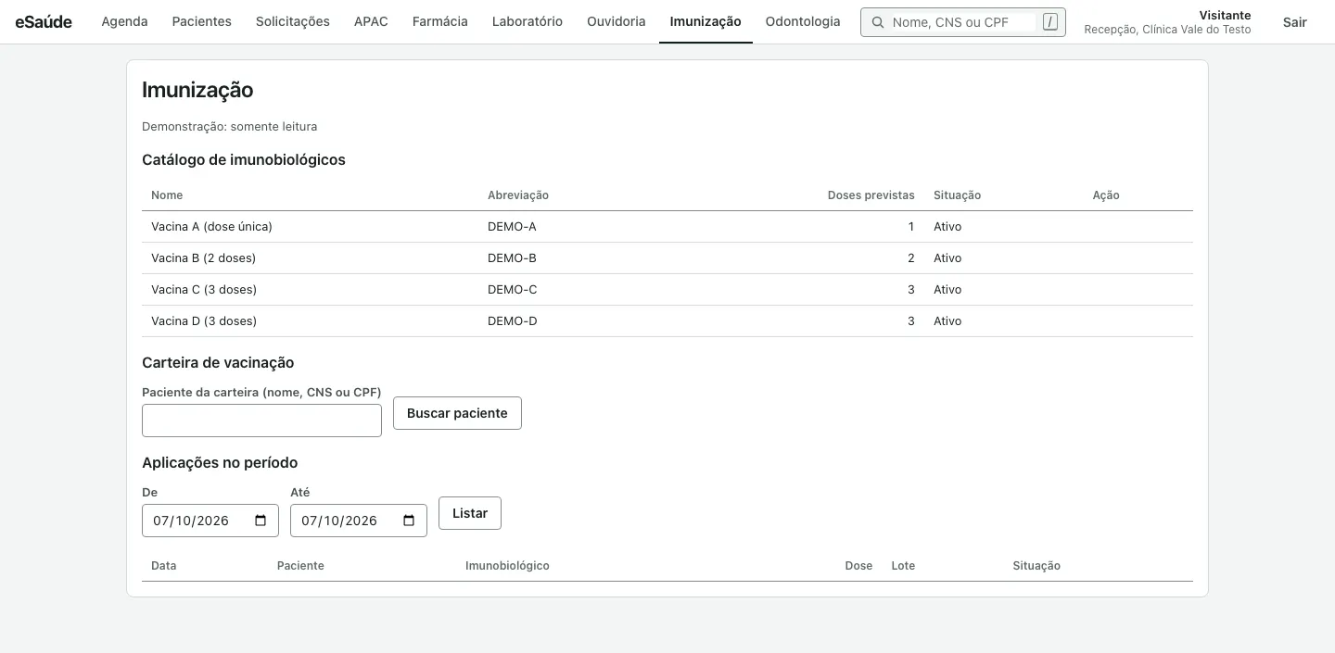The image size is (1335, 653).
Task: Go to the Pacientes section
Action: (202, 21)
